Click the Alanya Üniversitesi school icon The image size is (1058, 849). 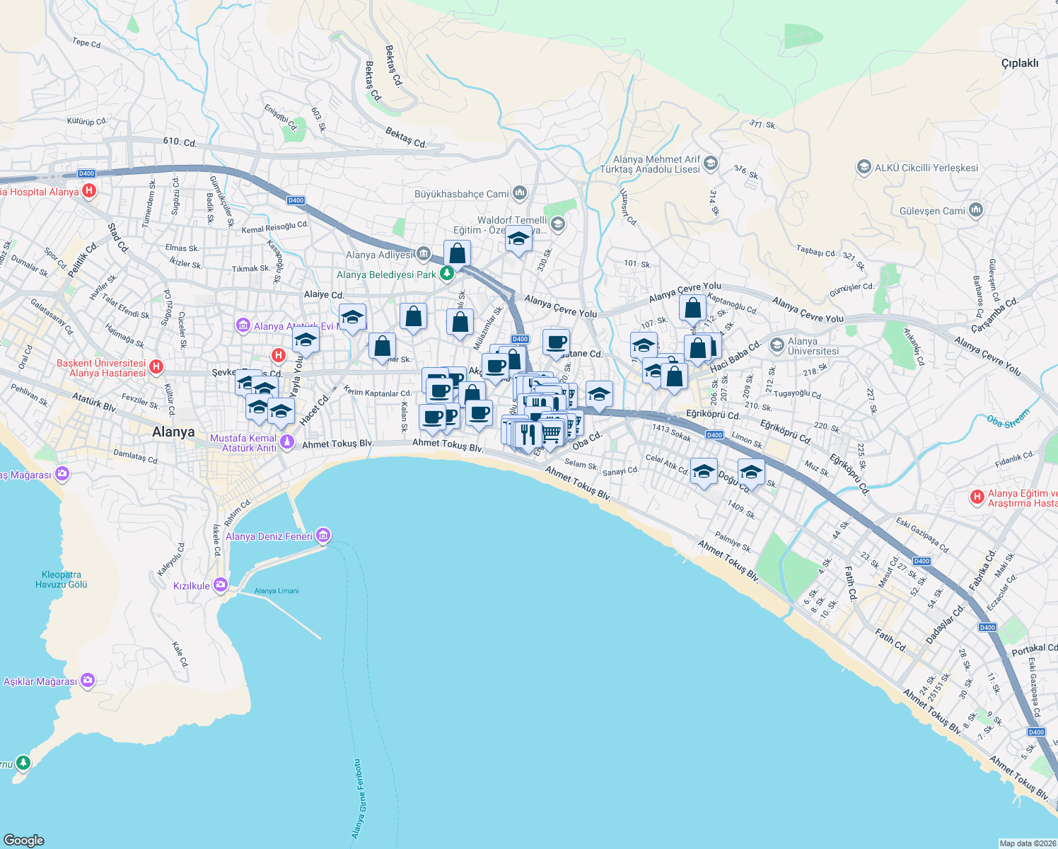pyautogui.click(x=777, y=345)
